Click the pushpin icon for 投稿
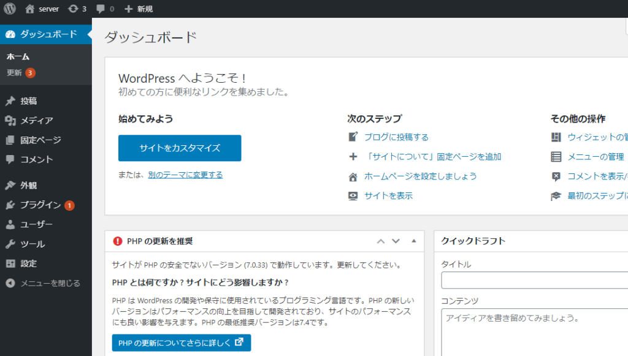Viewport: 628px width, 356px height. [x=10, y=101]
